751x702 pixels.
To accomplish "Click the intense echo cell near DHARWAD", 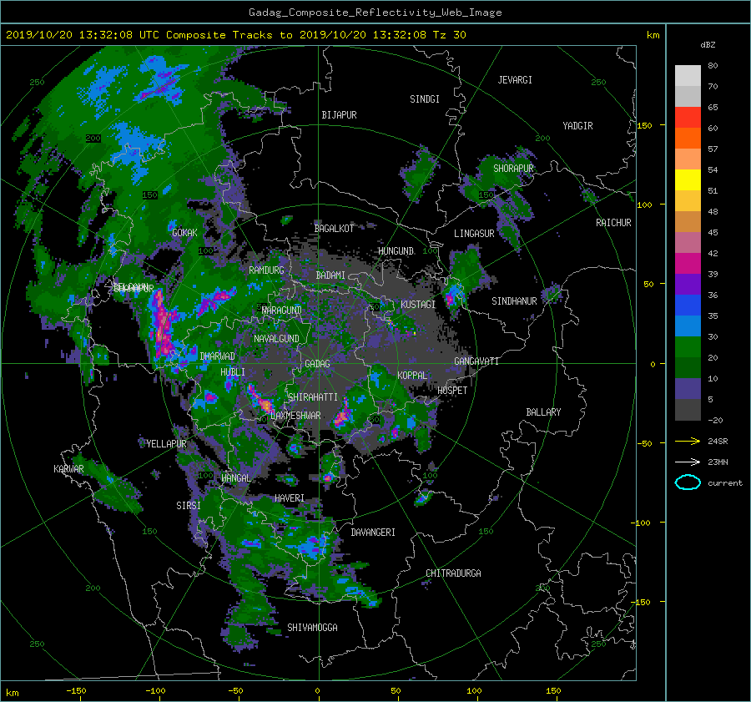I will pyautogui.click(x=162, y=326).
